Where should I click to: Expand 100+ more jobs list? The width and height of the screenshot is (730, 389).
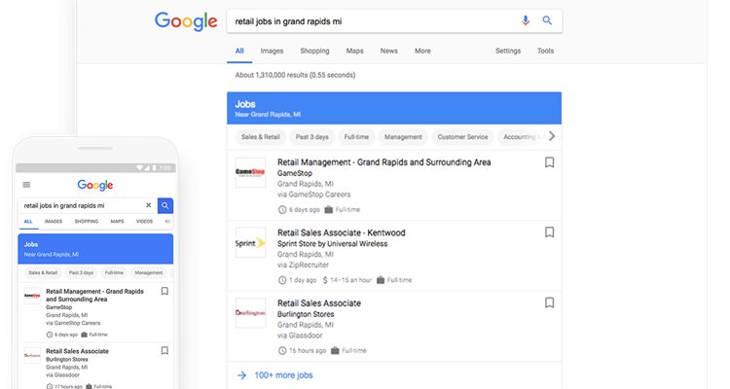(282, 374)
